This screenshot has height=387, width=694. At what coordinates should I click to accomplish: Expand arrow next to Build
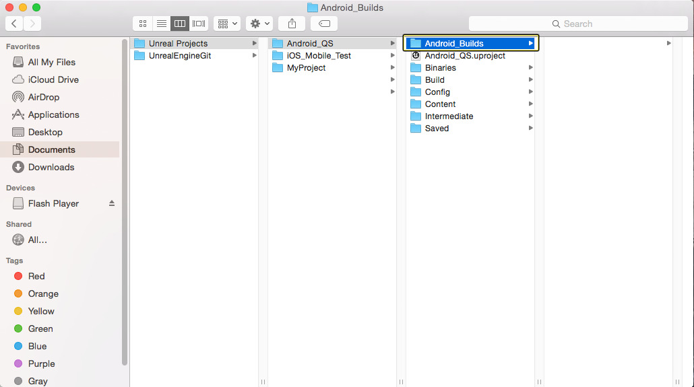tap(530, 79)
